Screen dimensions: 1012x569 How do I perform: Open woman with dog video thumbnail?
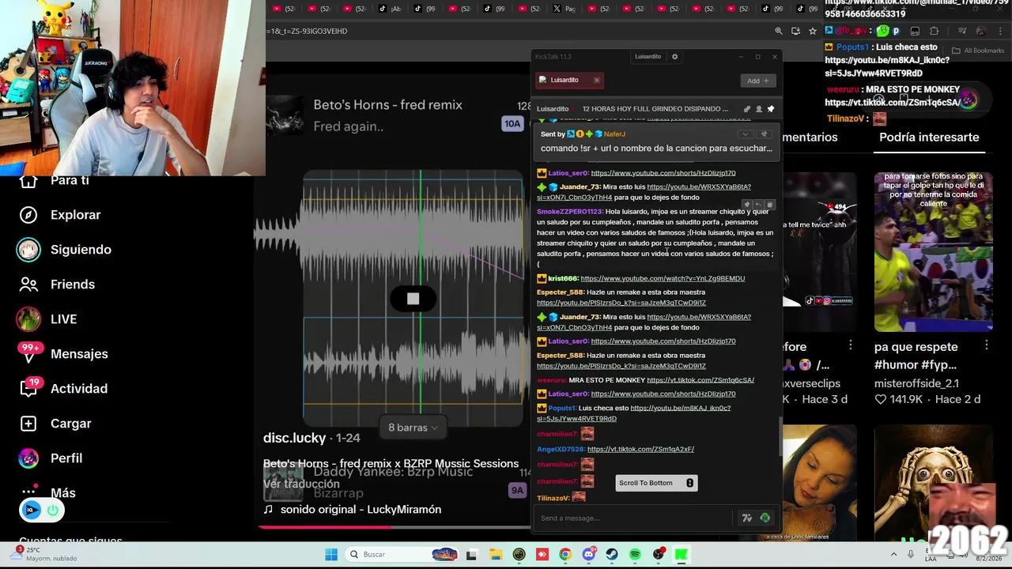pyautogui.click(x=819, y=483)
